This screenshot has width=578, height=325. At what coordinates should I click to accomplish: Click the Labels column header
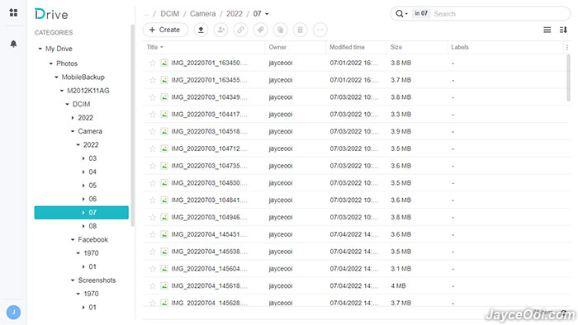460,47
